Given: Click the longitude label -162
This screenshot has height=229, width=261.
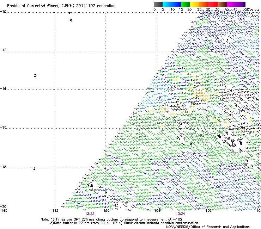Looking at the screenshot, I should (54, 211).
